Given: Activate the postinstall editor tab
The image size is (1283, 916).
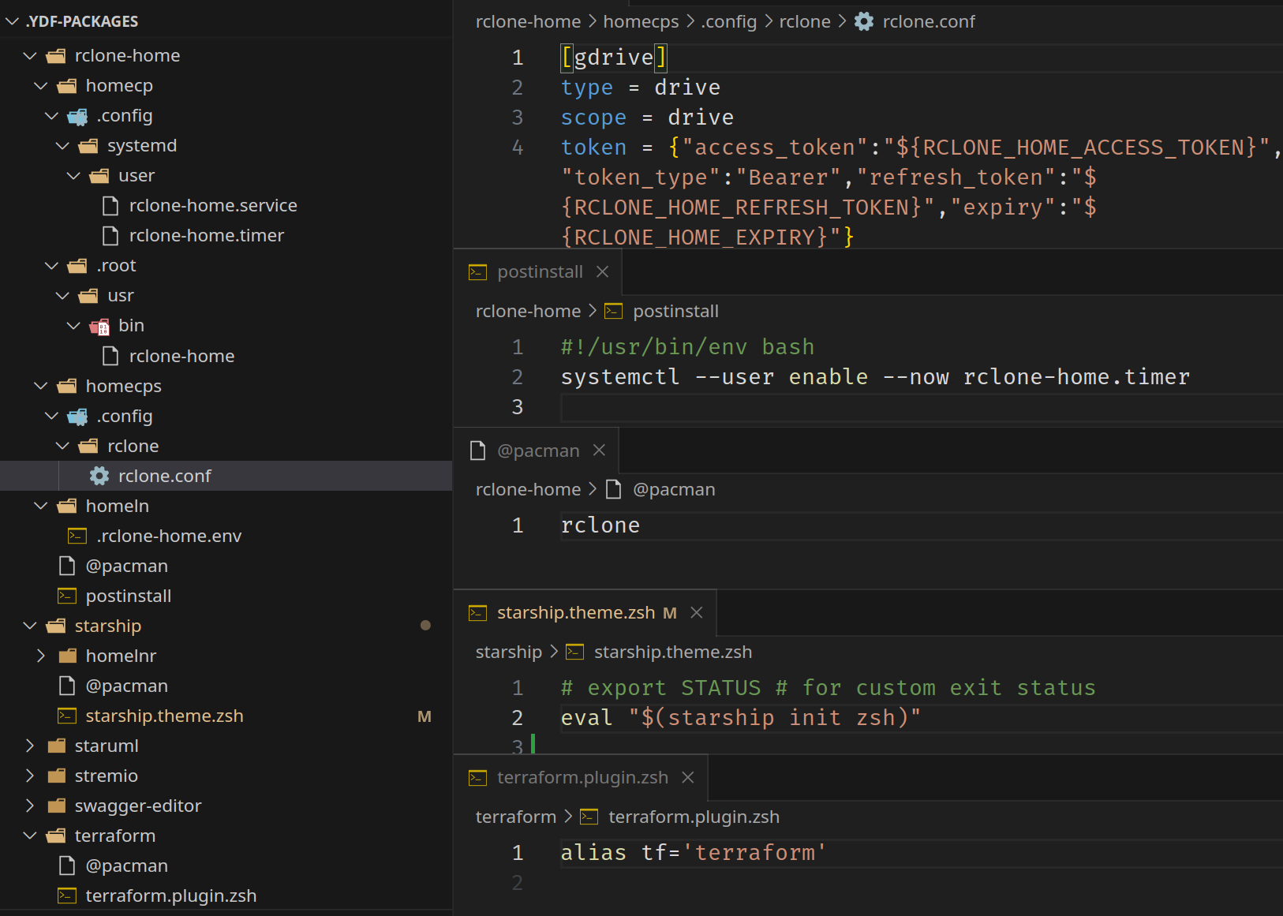Looking at the screenshot, I should point(540,272).
